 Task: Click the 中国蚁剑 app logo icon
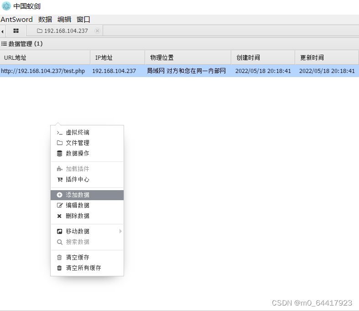pos(6,6)
